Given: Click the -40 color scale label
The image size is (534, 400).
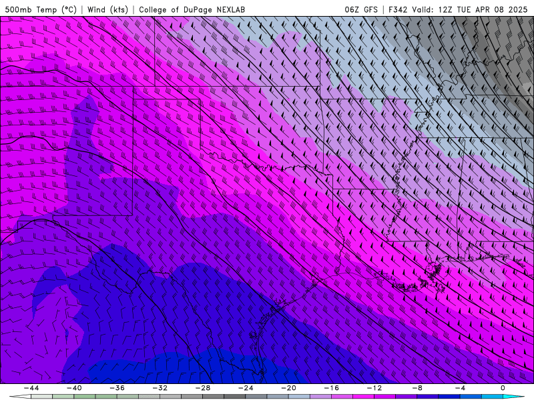Looking at the screenshot, I should click(x=74, y=388).
